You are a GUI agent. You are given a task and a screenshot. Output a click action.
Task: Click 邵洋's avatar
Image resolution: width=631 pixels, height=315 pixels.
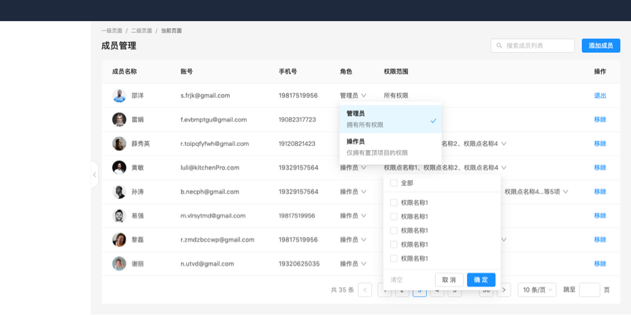click(119, 96)
